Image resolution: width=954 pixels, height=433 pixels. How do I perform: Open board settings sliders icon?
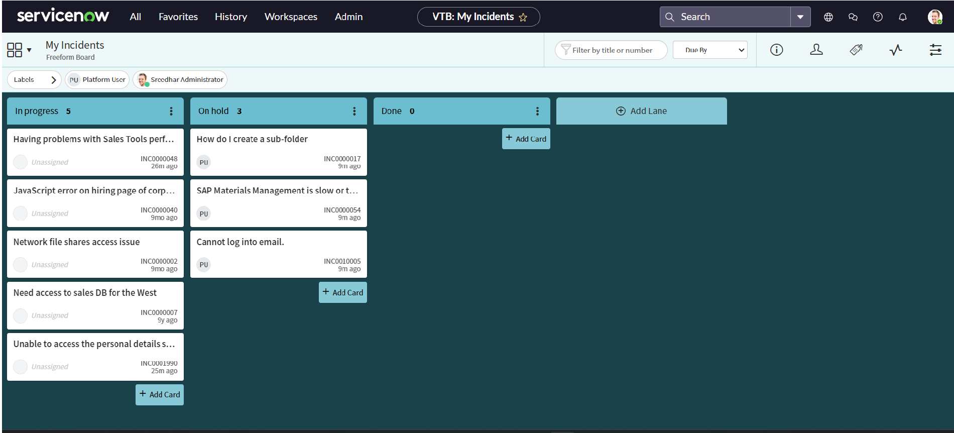click(x=935, y=50)
